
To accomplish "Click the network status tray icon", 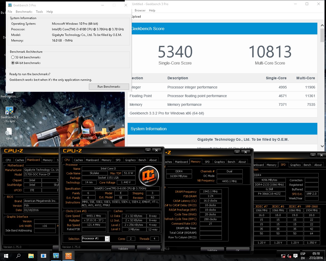I will (x=283, y=256).
